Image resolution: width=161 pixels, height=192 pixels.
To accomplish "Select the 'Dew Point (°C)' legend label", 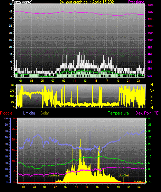I will 148,113.
